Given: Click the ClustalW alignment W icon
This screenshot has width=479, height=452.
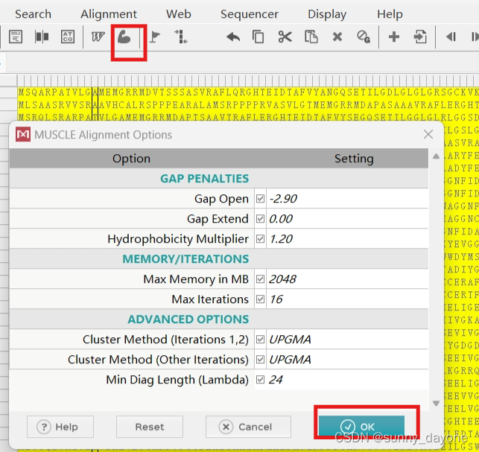Looking at the screenshot, I should pyautogui.click(x=98, y=37).
